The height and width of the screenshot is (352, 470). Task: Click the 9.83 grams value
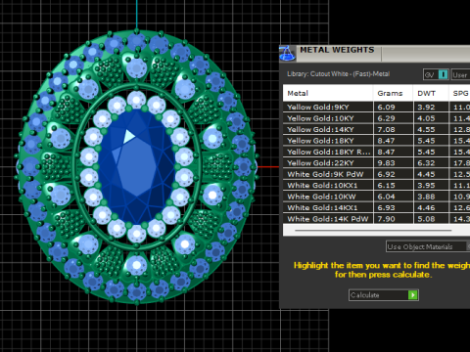[x=386, y=163]
